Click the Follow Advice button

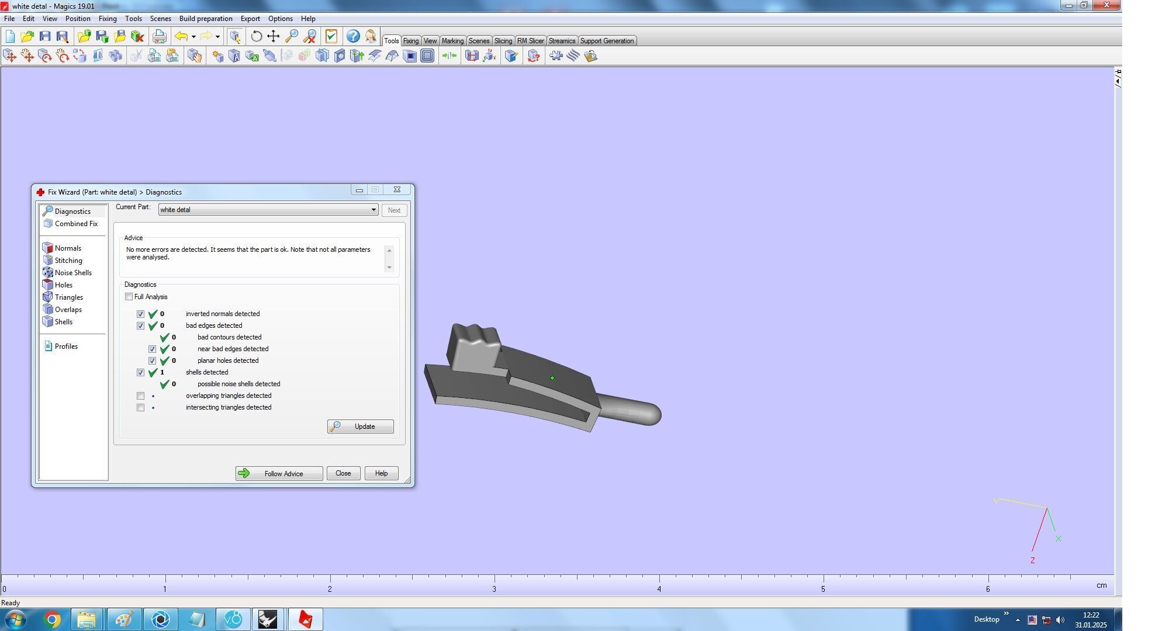[279, 473]
